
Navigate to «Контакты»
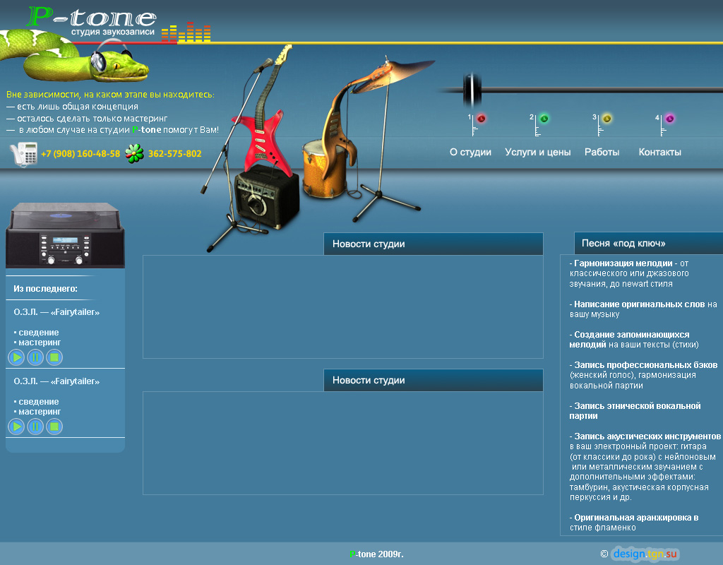click(x=659, y=152)
